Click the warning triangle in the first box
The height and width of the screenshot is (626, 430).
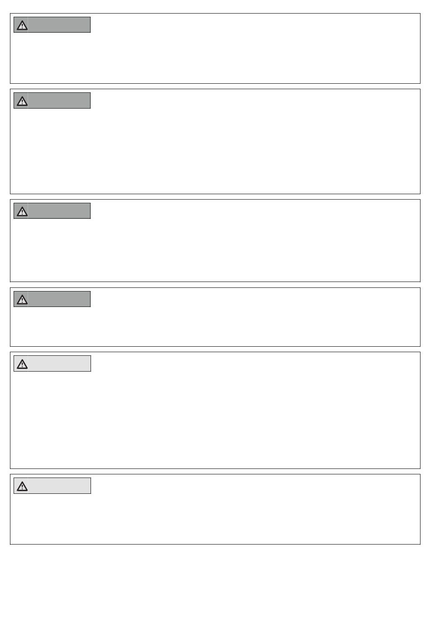[x=22, y=25]
